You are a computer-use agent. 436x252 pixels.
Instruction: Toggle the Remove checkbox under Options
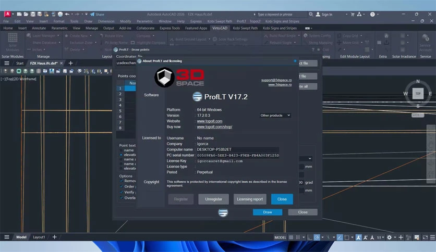pyautogui.click(x=122, y=181)
